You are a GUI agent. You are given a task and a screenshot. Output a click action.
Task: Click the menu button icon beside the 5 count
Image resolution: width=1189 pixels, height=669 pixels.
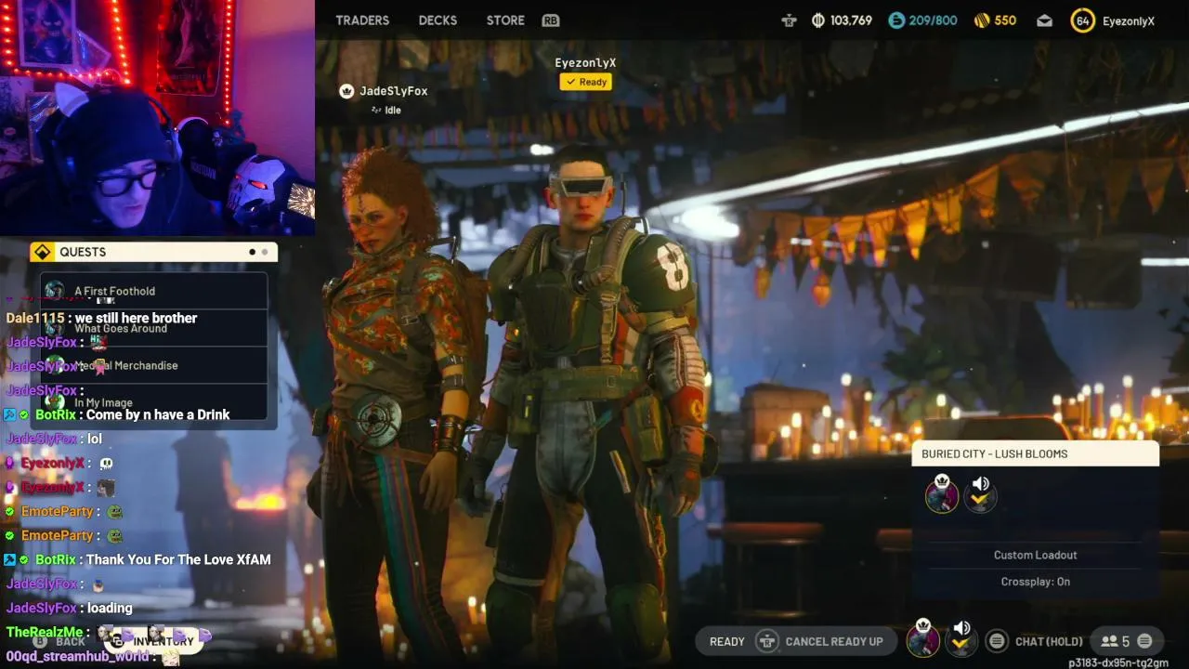[x=1144, y=641]
